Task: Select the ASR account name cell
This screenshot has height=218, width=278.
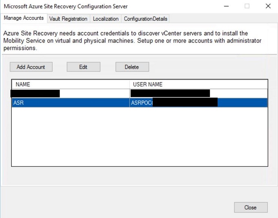Action: click(71, 102)
